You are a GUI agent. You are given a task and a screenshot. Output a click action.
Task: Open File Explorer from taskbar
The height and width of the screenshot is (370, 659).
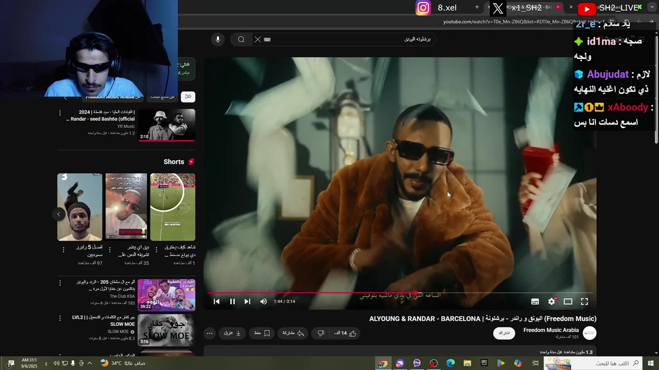click(467, 363)
